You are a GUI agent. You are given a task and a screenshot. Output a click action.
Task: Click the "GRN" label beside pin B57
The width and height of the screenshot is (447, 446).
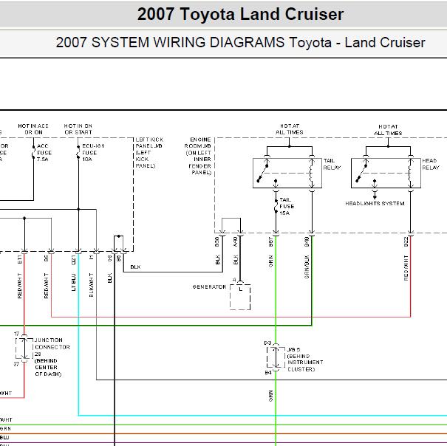pos(271,261)
